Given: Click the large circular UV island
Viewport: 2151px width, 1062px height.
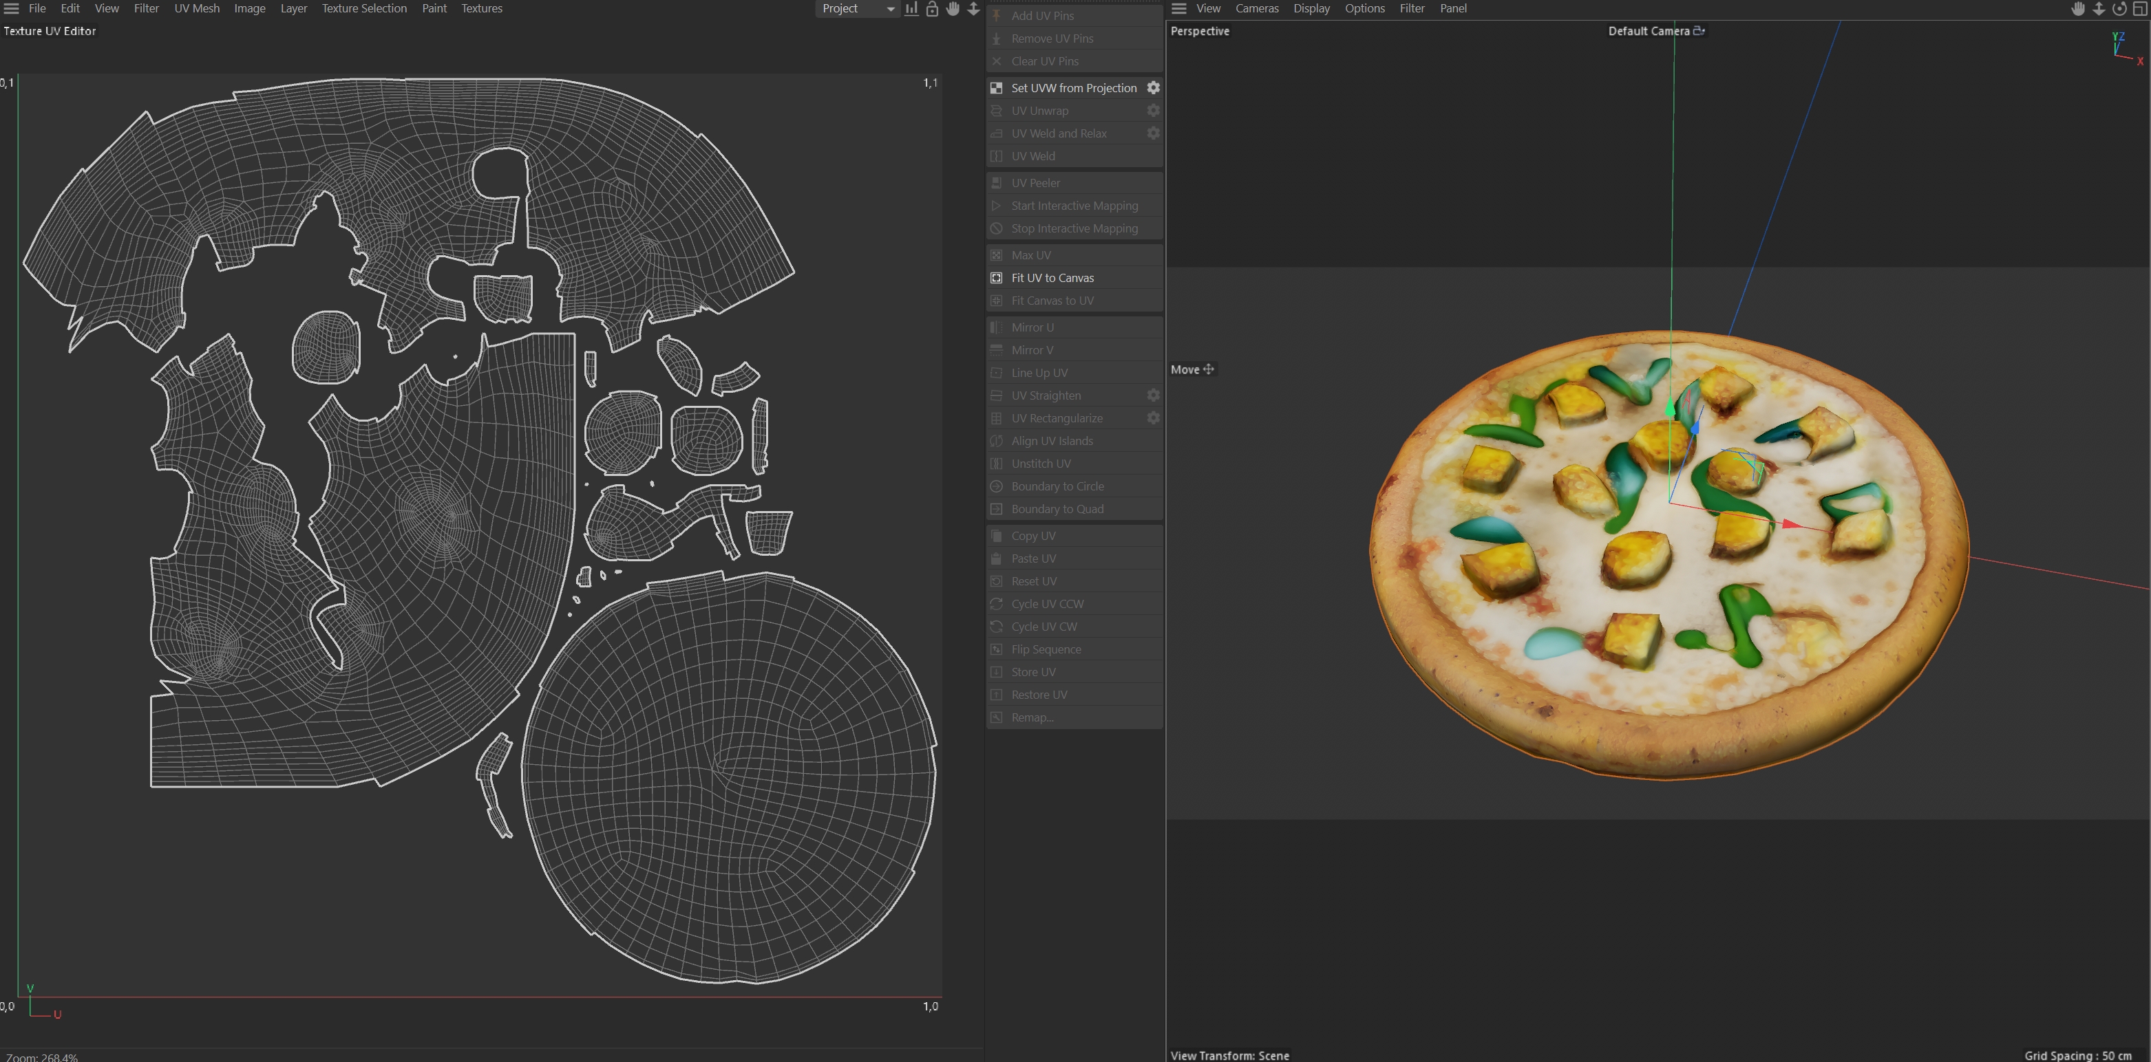Looking at the screenshot, I should (728, 777).
